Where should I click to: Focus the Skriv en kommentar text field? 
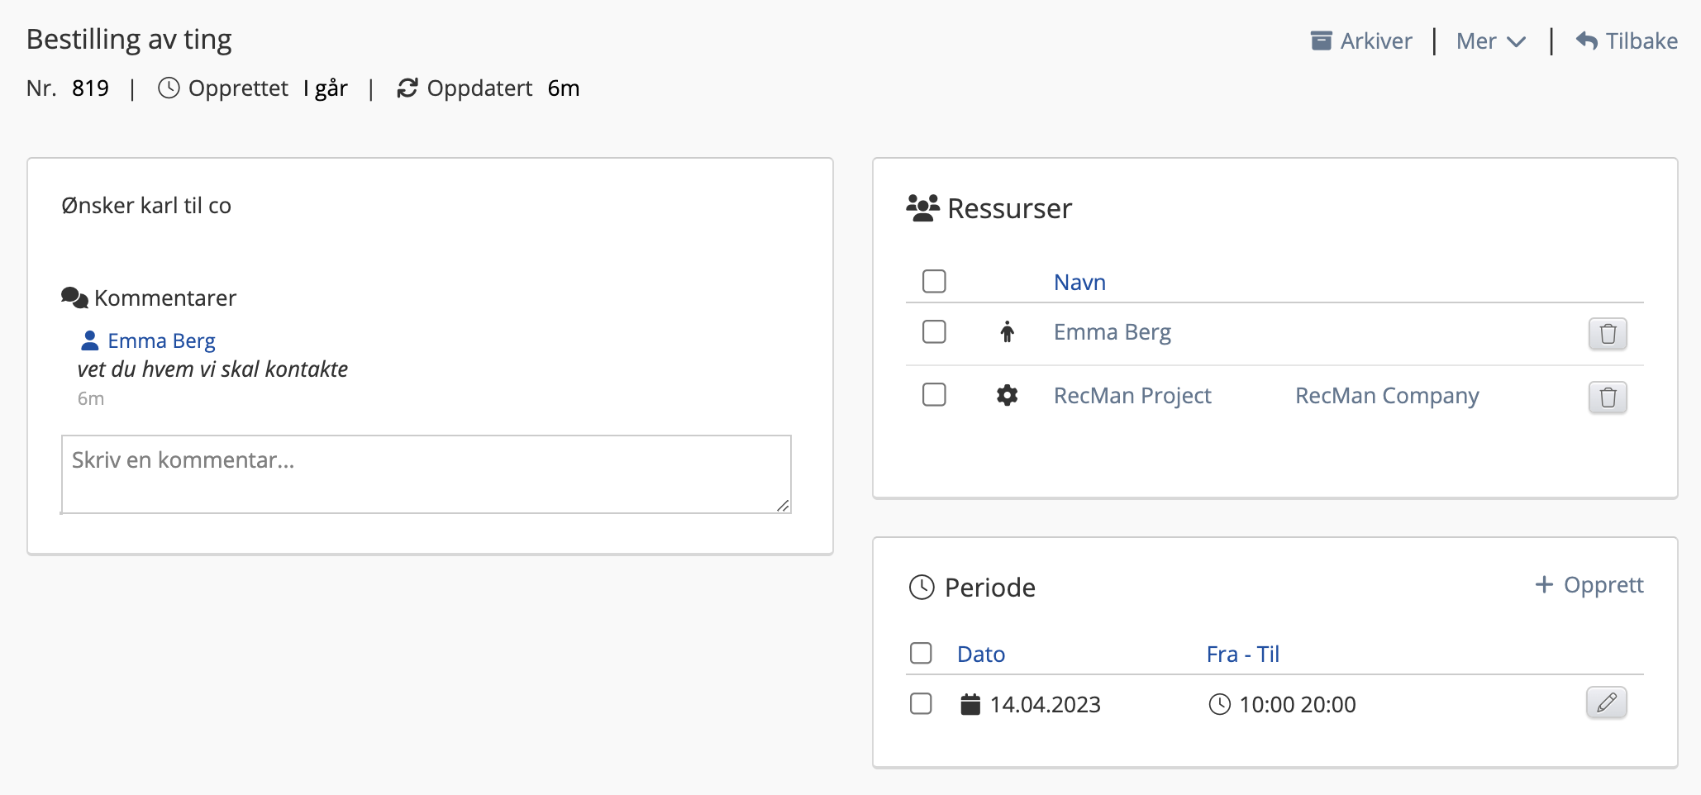(426, 474)
